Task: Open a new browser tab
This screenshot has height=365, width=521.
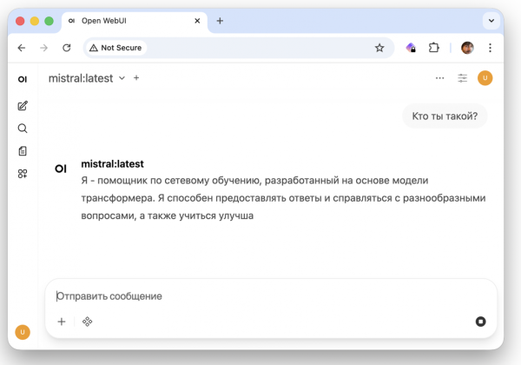Action: tap(220, 21)
